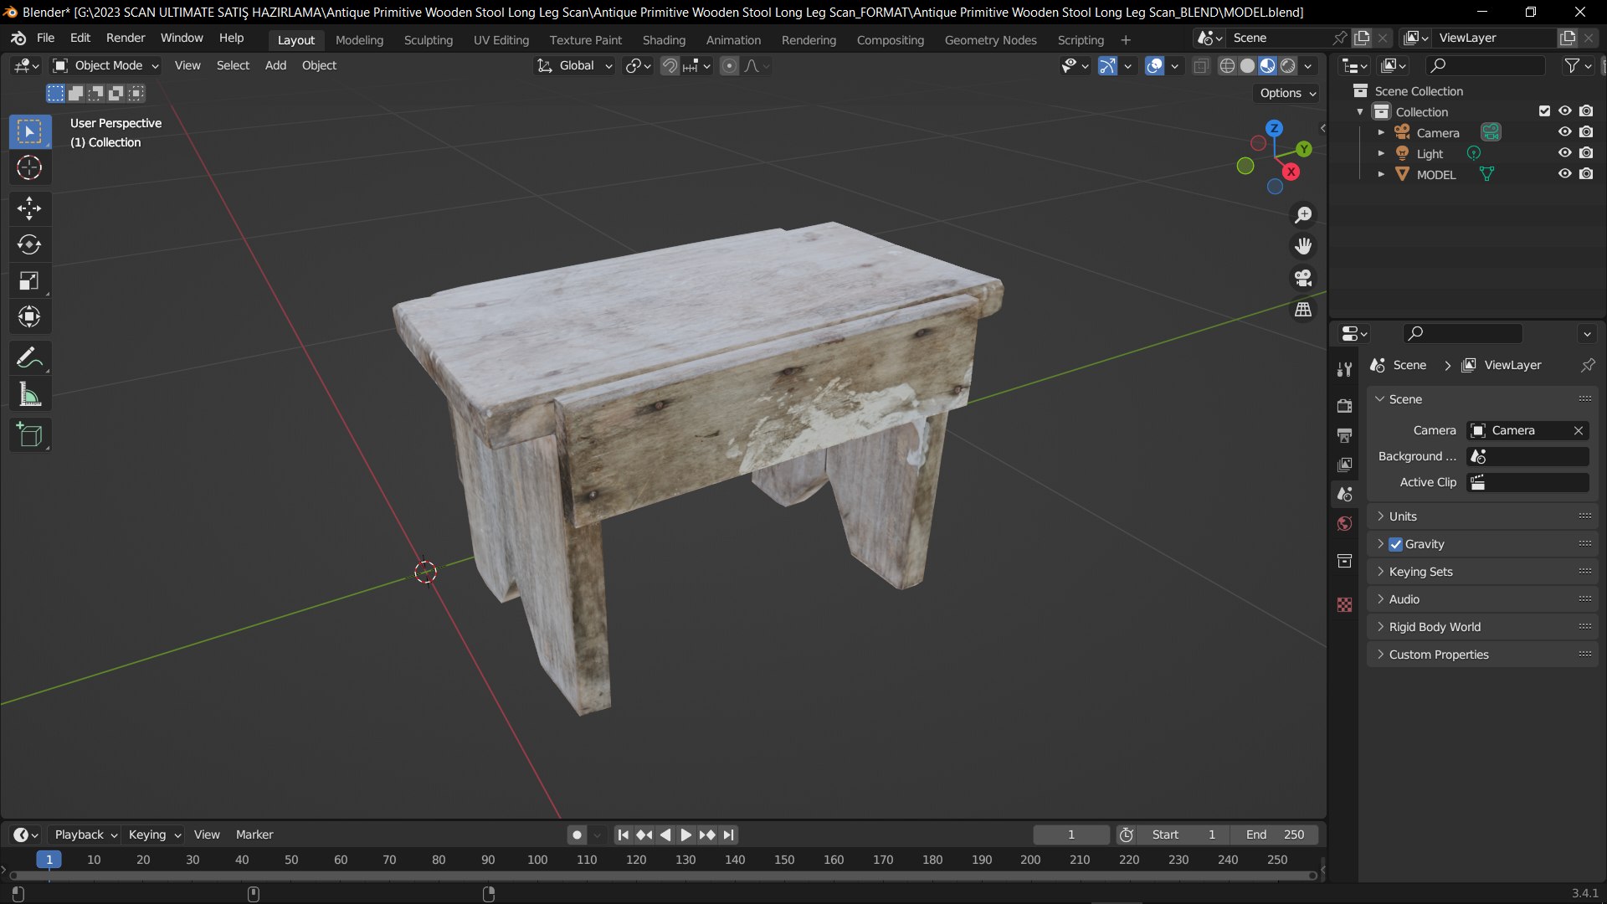Screen dimensions: 1607x904
Task: Toggle the Gravity checkbox
Action: pyautogui.click(x=1395, y=544)
